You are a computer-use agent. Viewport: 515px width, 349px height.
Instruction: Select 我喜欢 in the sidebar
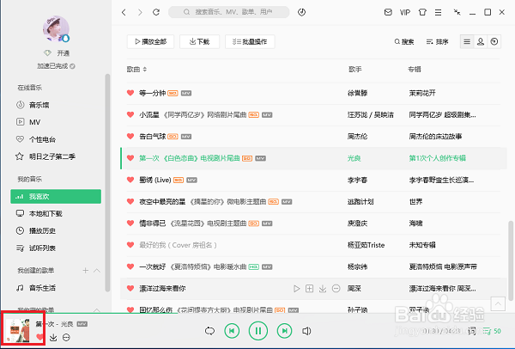(x=56, y=196)
